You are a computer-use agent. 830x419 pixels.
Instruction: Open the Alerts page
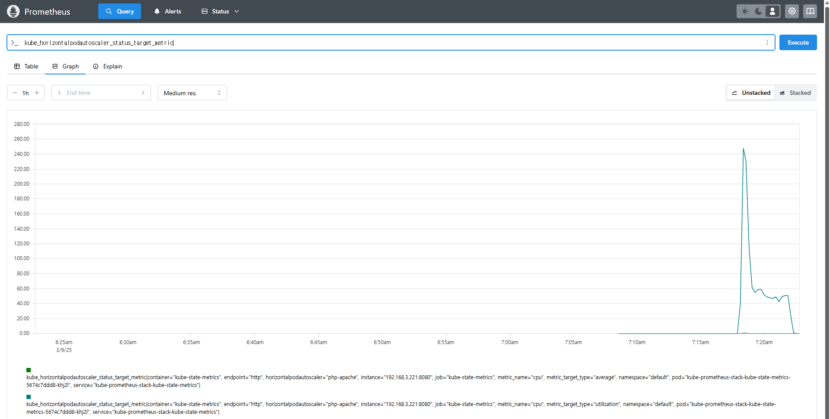click(x=167, y=11)
